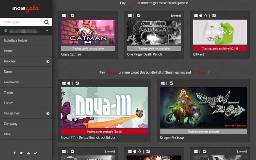Click the Steam icon on BitRay2 card
This screenshot has height=160, width=256.
[x=214, y=16]
